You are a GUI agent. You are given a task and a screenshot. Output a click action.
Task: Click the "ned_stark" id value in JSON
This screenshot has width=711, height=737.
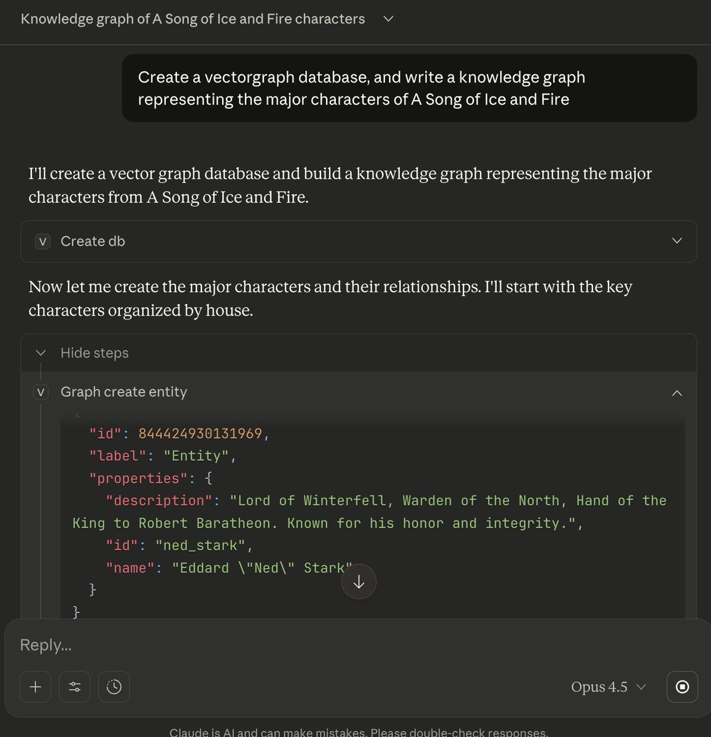[200, 545]
